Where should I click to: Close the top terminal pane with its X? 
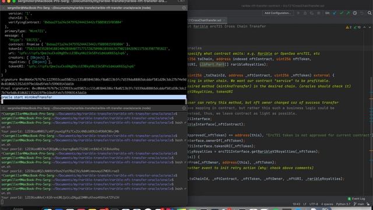(x=3, y=8)
